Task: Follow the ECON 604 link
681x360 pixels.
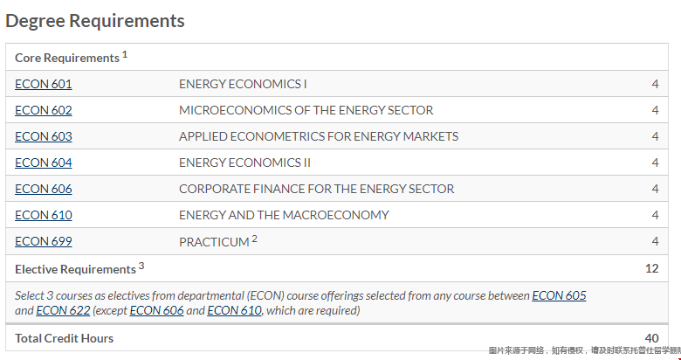Action: click(x=44, y=163)
